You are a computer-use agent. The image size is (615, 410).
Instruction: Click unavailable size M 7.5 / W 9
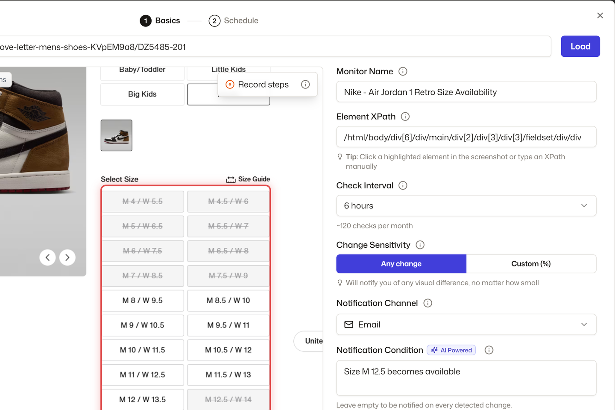coord(228,276)
